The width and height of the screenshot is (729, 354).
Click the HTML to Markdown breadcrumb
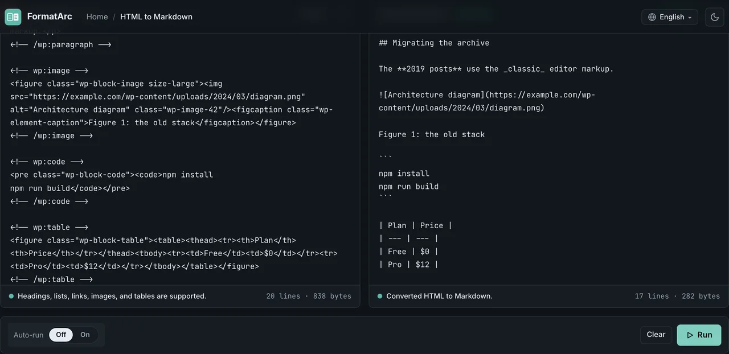(x=156, y=17)
